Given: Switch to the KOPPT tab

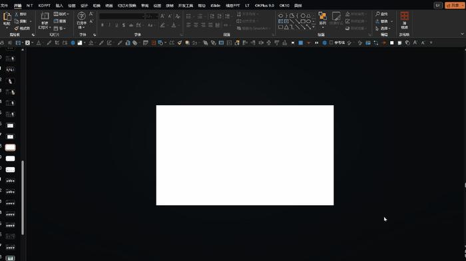Looking at the screenshot, I should (45, 5).
